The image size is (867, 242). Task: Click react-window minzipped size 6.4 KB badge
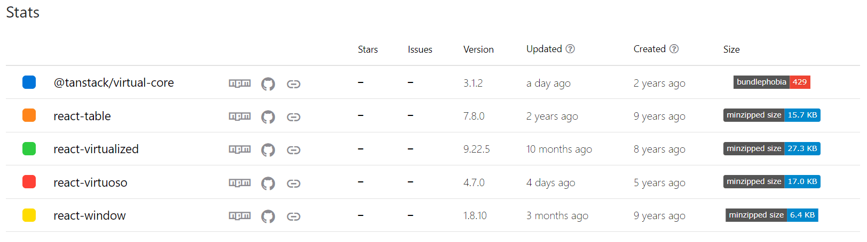pyautogui.click(x=771, y=215)
